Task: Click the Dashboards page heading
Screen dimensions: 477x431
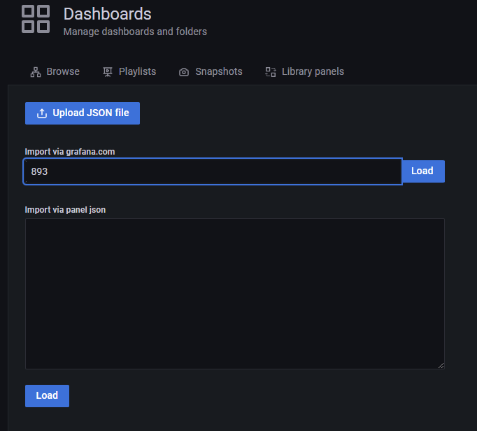Action: pos(108,14)
